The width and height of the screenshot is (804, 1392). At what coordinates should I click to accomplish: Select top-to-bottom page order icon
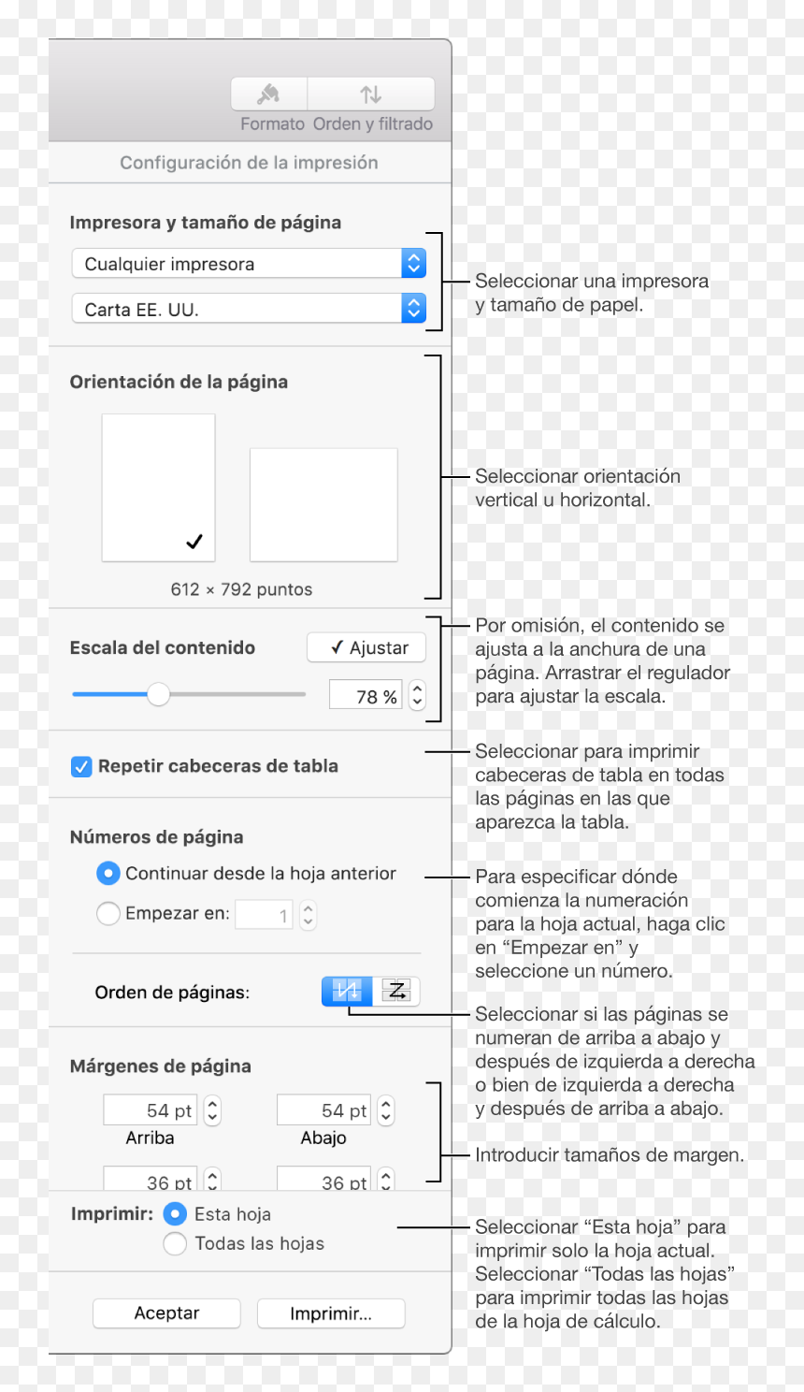[347, 991]
